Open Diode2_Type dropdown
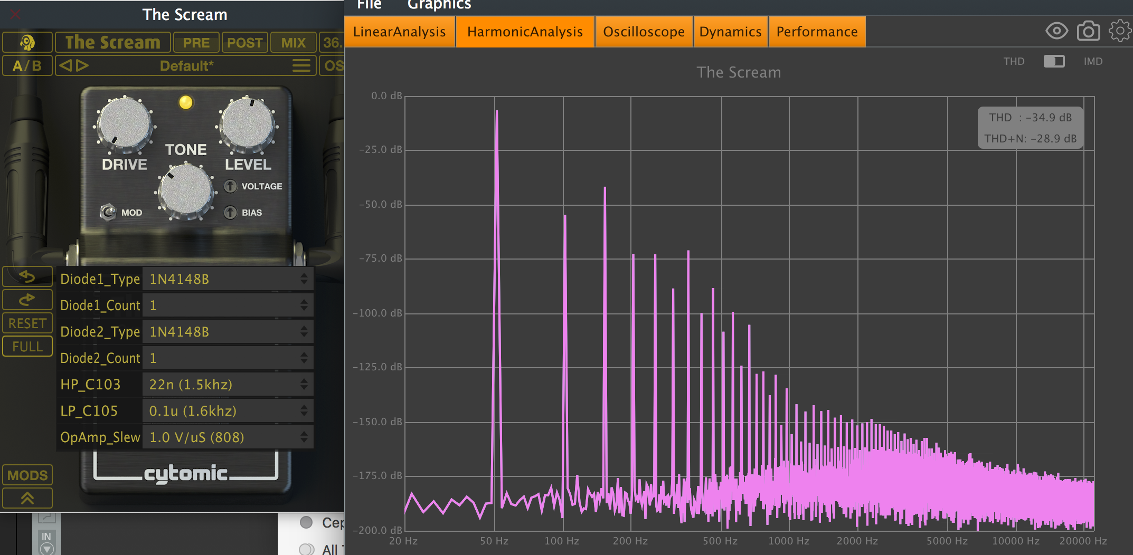Screen dimensions: 1133x555 point(228,332)
